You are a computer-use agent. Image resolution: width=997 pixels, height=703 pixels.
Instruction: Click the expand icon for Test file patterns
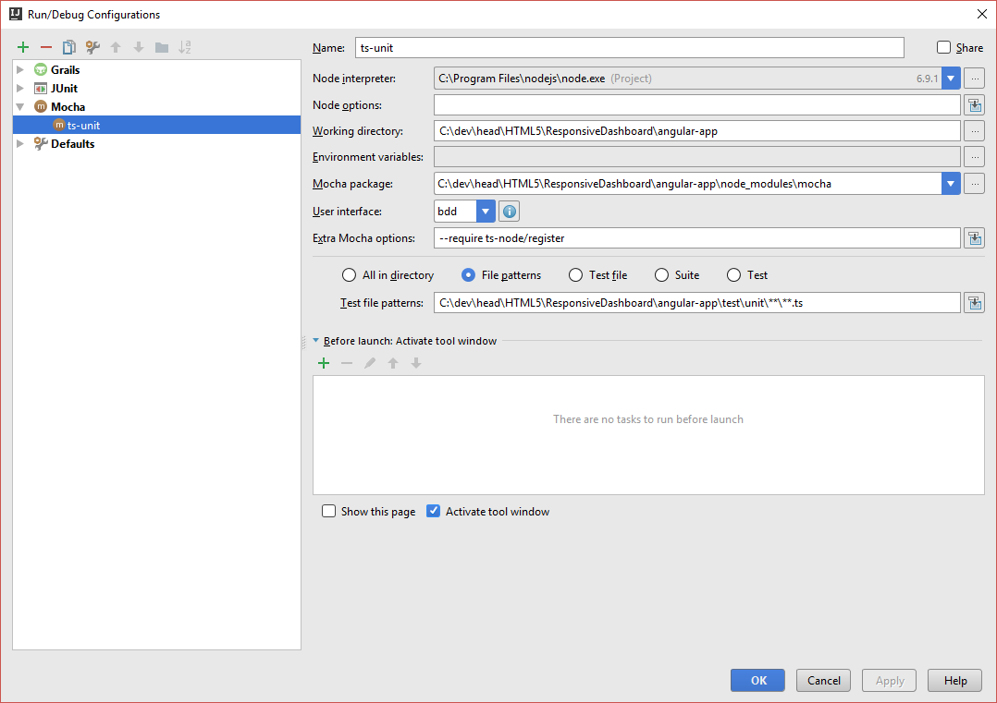coord(974,303)
